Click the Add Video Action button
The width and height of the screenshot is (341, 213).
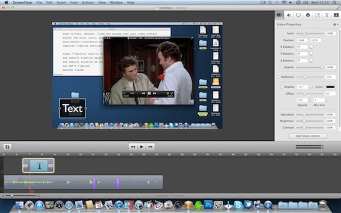[308, 136]
